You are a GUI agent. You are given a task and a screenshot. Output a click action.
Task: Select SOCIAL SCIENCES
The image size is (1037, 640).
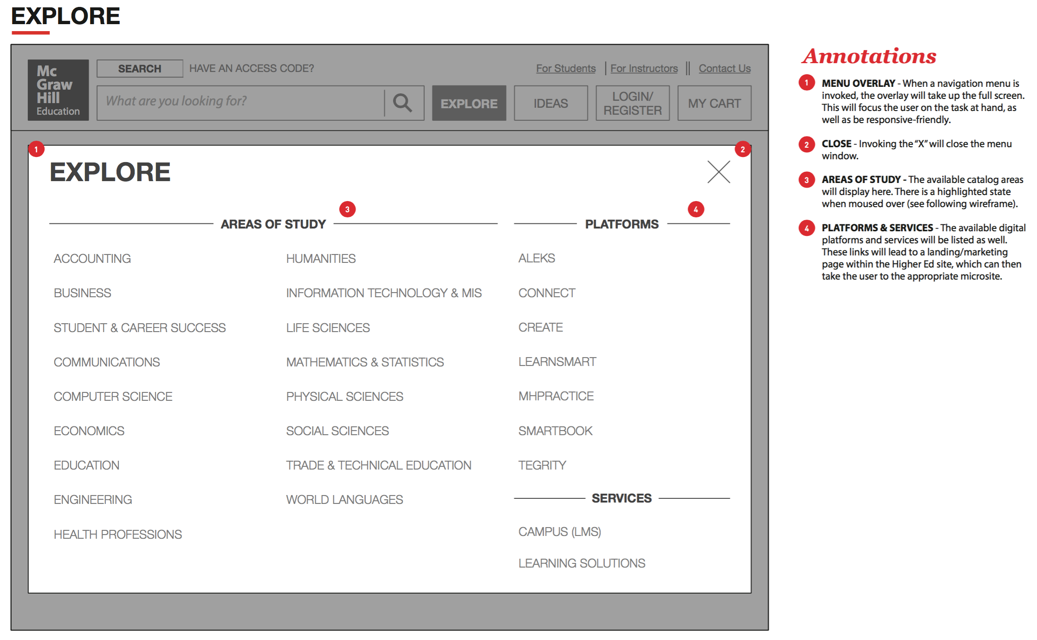[x=338, y=431]
